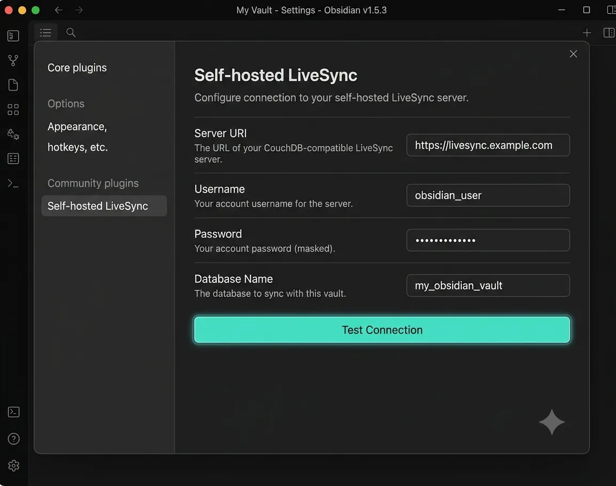Click the Self-hosted LiveSync page heading
The width and height of the screenshot is (616, 486).
tap(276, 75)
